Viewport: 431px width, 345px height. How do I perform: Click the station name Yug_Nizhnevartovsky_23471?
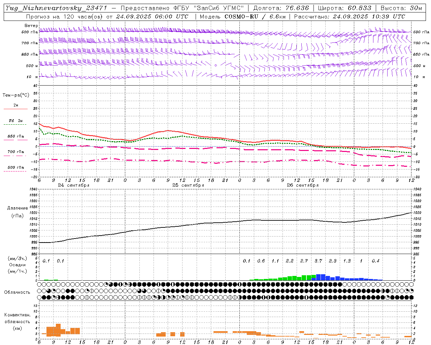click(x=56, y=8)
